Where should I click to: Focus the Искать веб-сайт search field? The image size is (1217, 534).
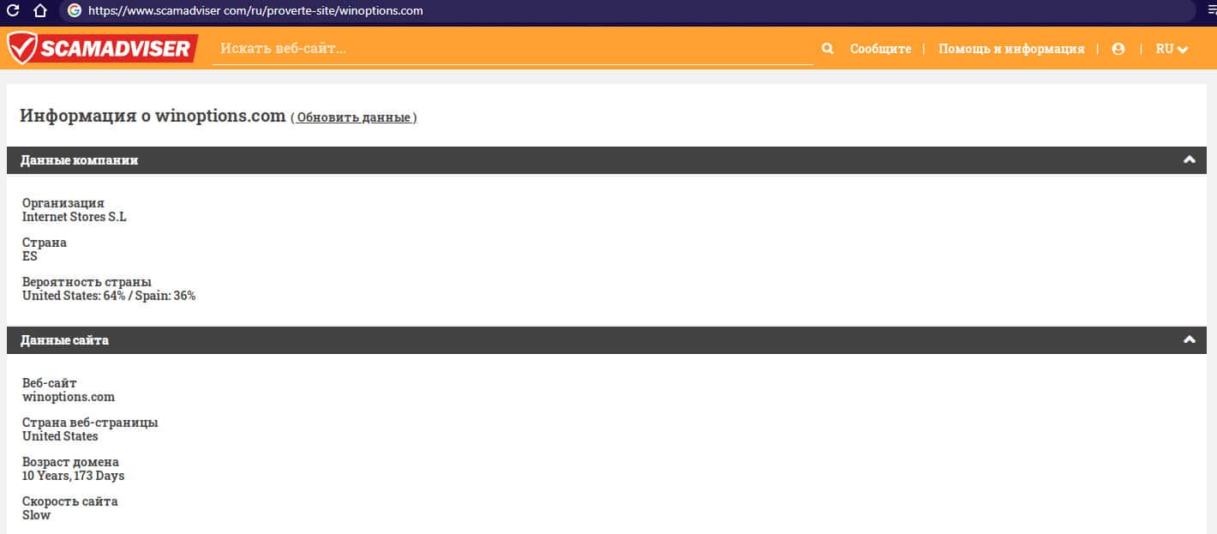click(x=513, y=49)
